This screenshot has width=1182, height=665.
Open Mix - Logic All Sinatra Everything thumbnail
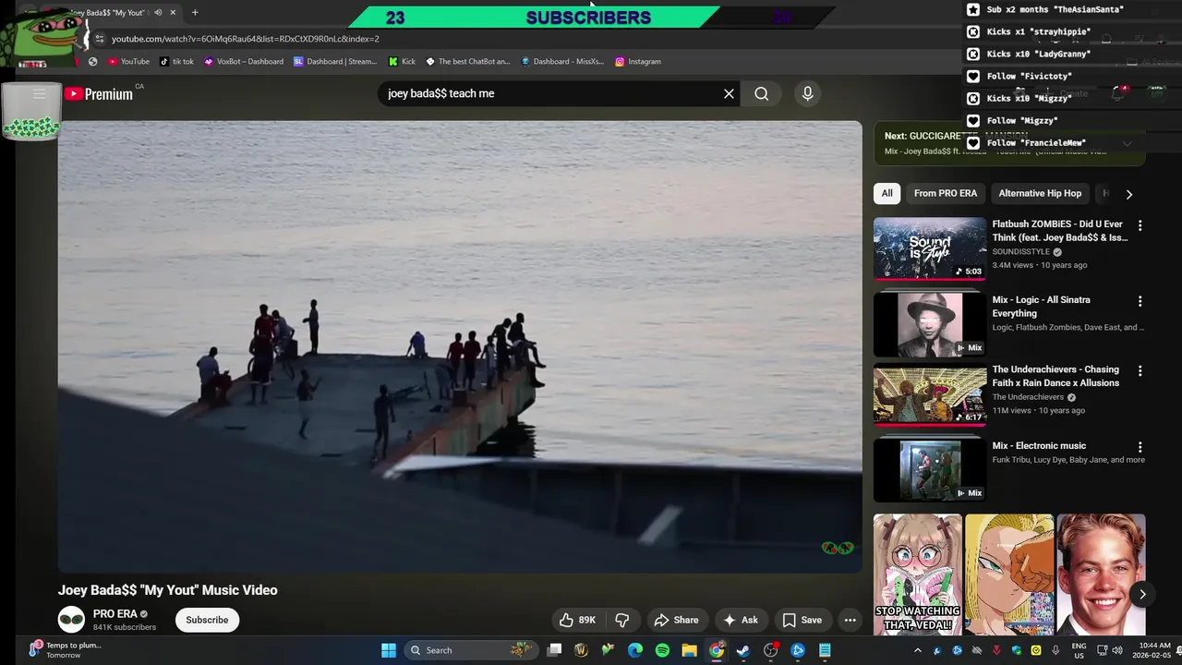pyautogui.click(x=930, y=324)
